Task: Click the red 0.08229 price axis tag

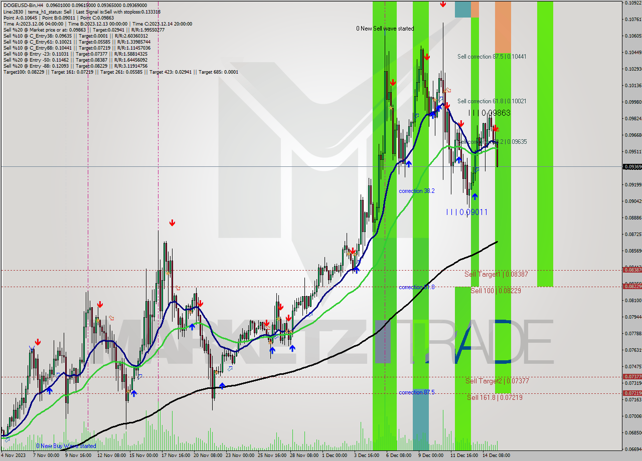Action: coord(632,286)
